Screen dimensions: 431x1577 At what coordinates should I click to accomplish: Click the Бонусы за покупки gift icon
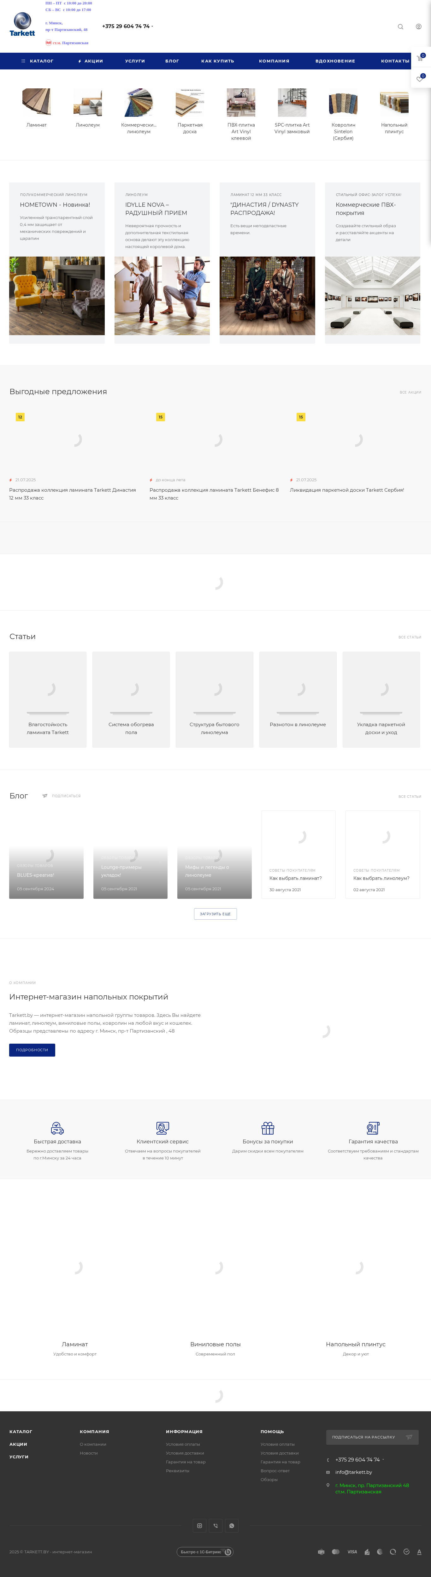coord(268,1128)
